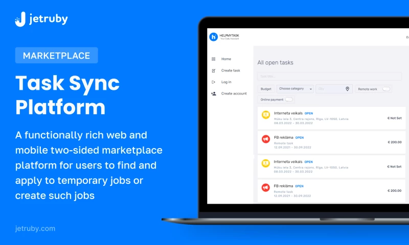Click the OPEN status of first Interneta veikals
Screen dimensions: 409x245
pos(309,113)
